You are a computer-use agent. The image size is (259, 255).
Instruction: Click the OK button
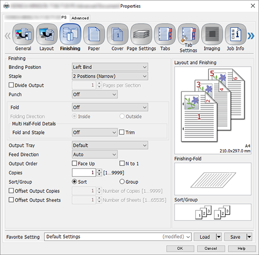tap(180, 248)
